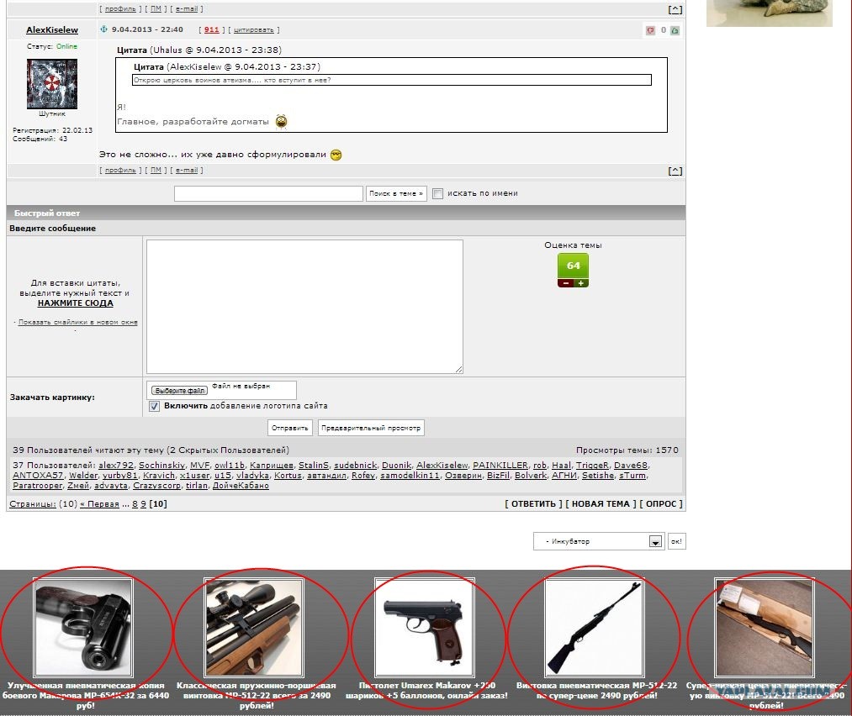852x716 pixels.
Task: Open user Paratrooper's profile link
Action: coord(38,485)
